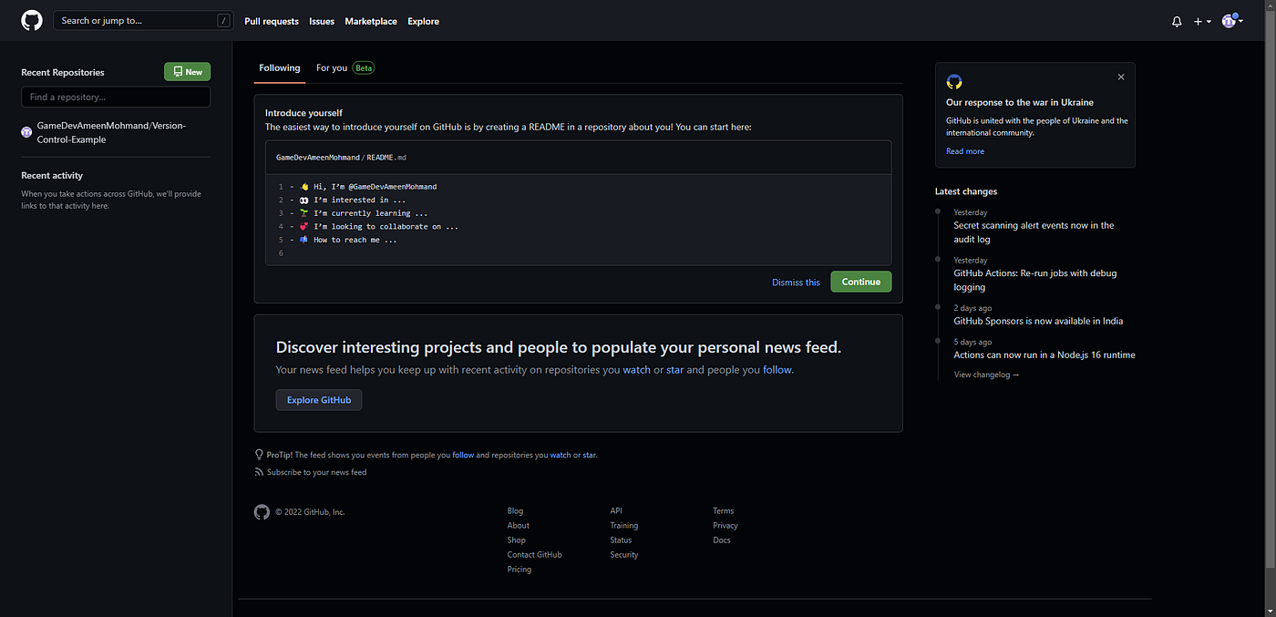Click the slash shortcut icon in search
Viewport: 1276px width, 617px height.
pos(222,20)
